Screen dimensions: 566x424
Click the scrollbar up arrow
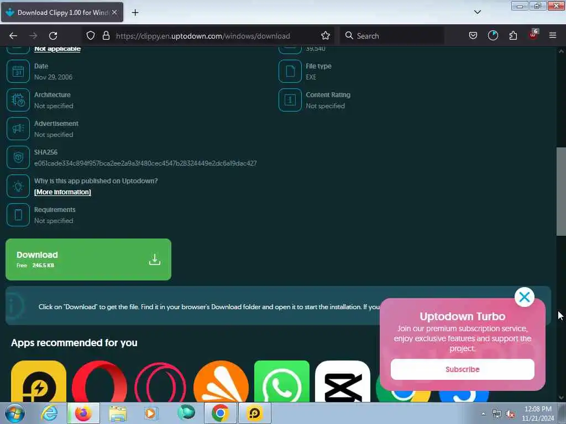pos(561,51)
